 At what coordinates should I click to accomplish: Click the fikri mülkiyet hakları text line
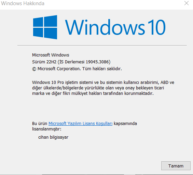click(x=93, y=93)
